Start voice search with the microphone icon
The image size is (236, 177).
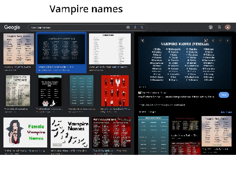click(135, 28)
